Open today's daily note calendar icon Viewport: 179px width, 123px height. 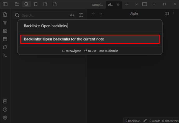[5, 39]
